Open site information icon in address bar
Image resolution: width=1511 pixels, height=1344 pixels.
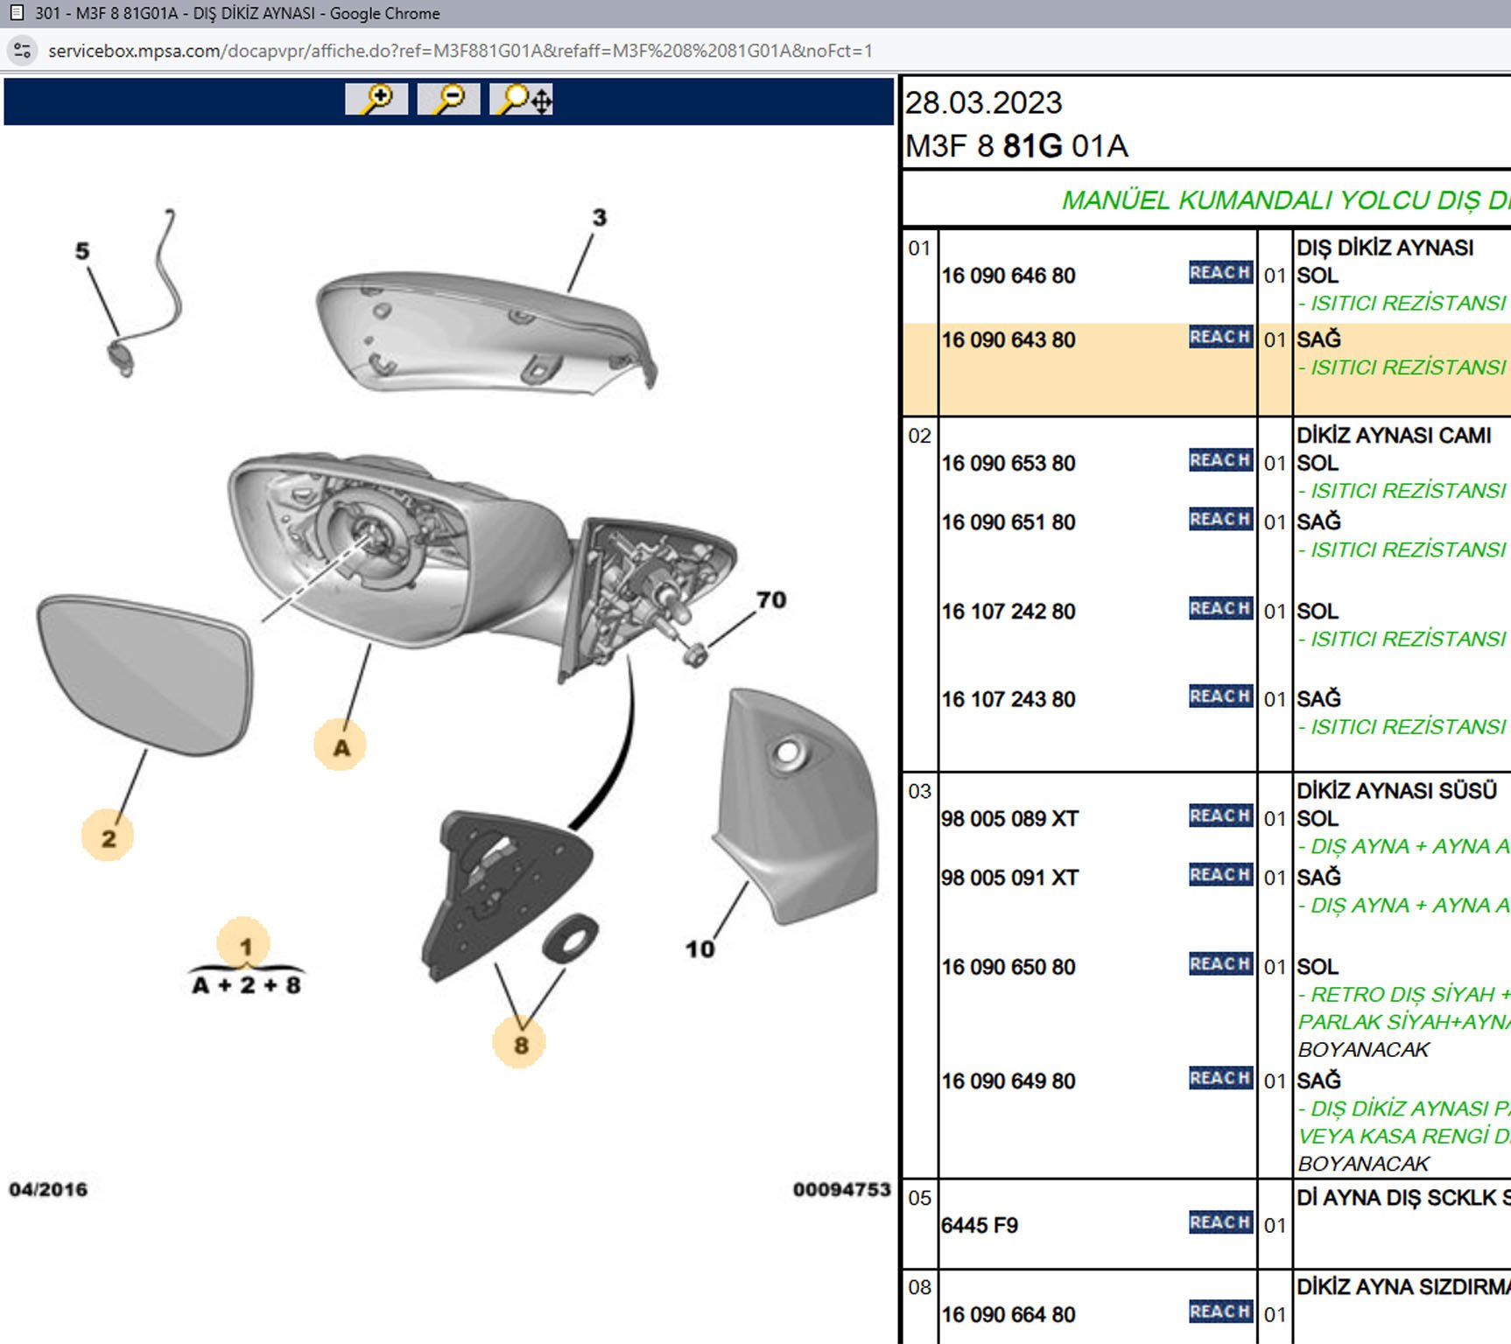tap(23, 51)
